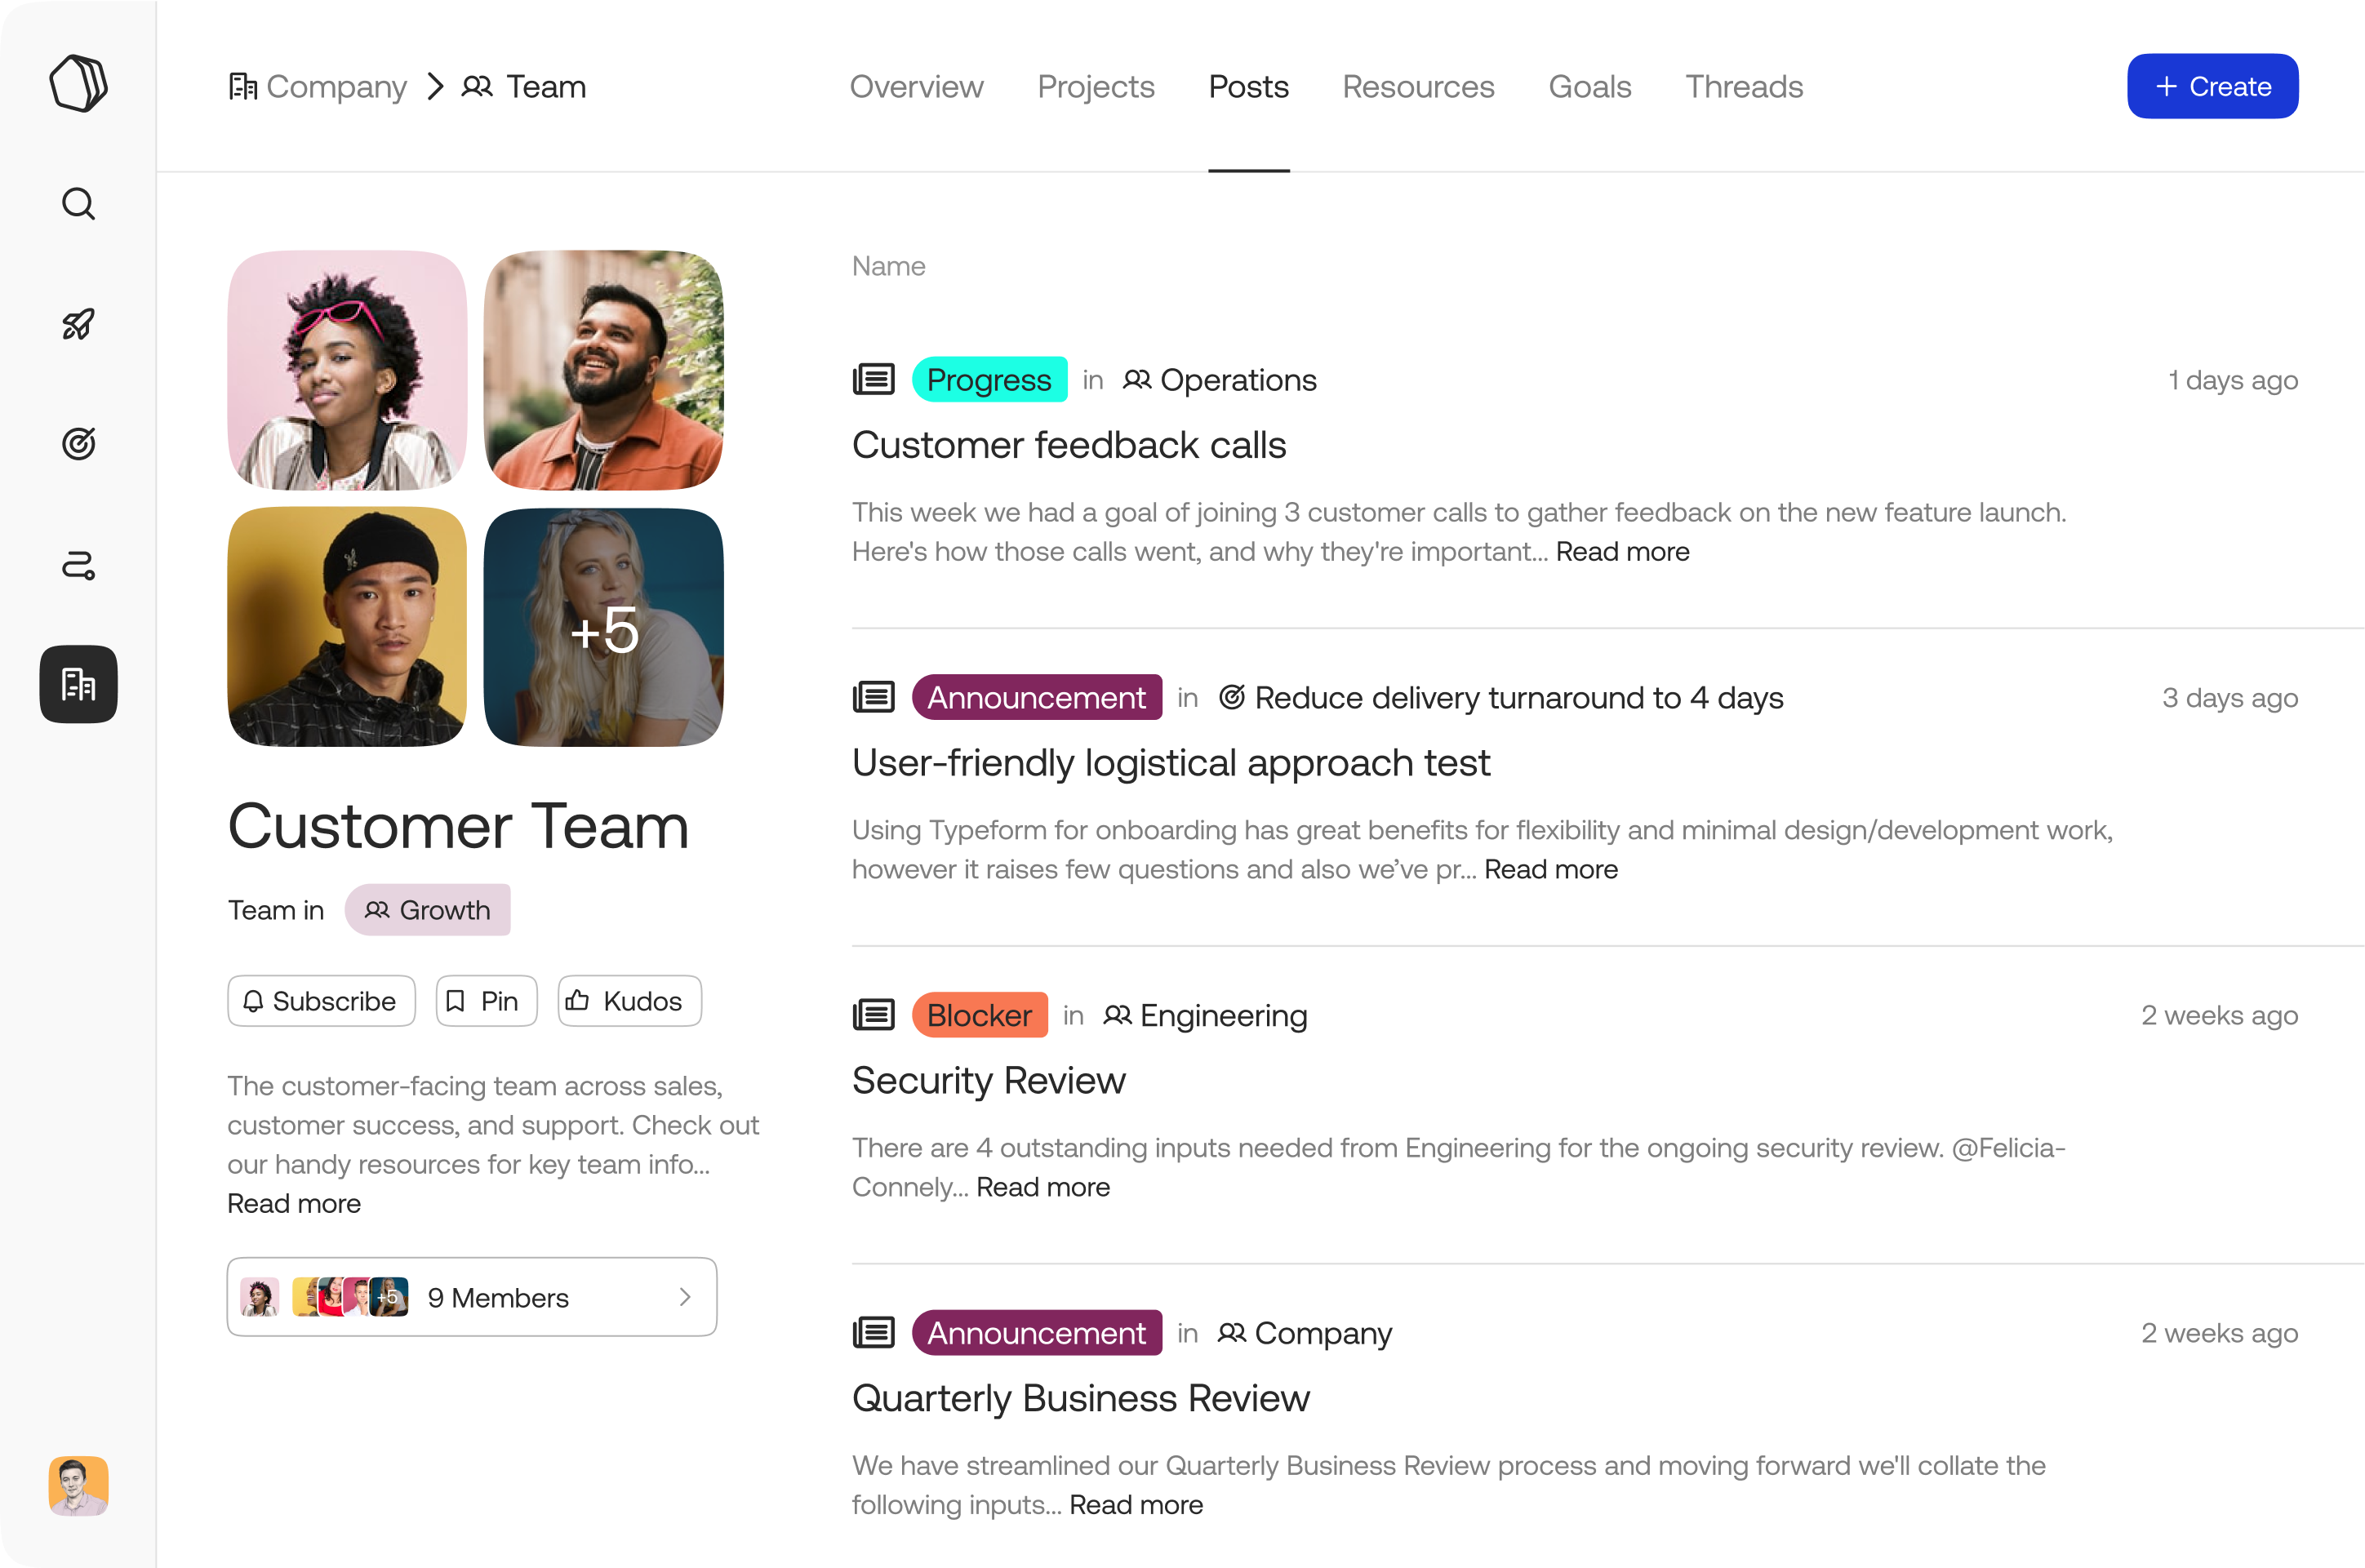2365x1568 pixels.
Task: Click the company building icon in breadcrumb
Action: tap(243, 84)
